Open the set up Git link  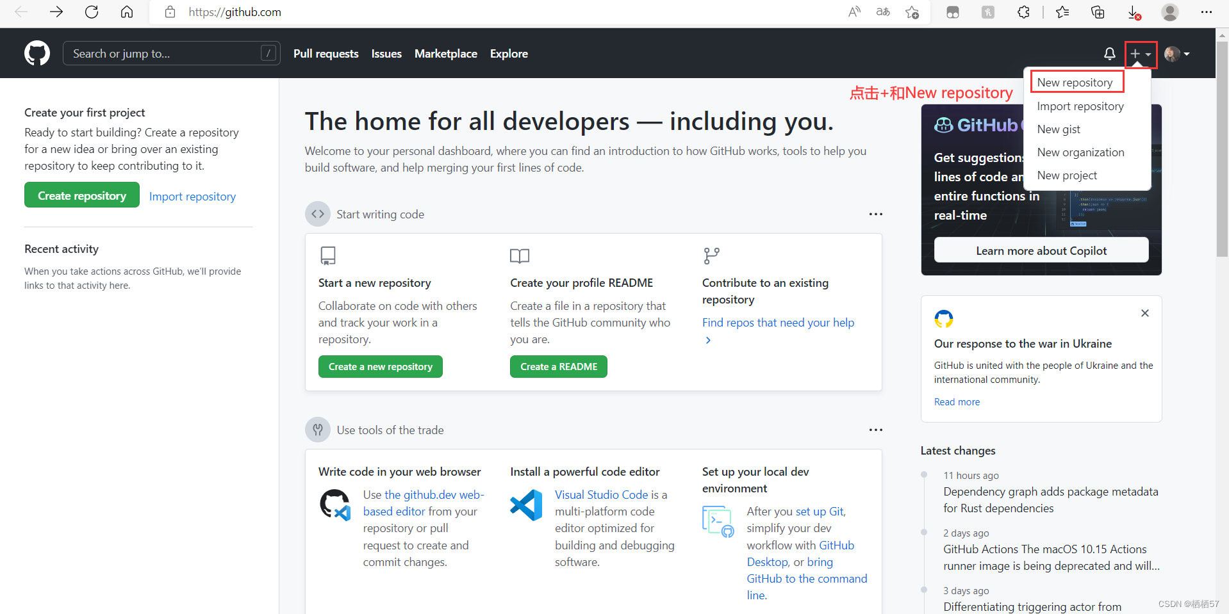point(821,512)
